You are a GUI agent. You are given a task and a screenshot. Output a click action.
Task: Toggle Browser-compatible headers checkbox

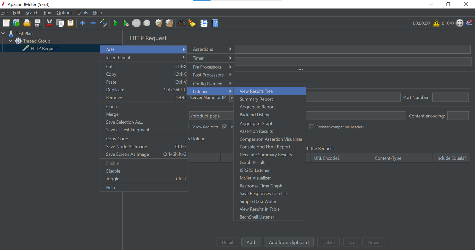pyautogui.click(x=311, y=127)
